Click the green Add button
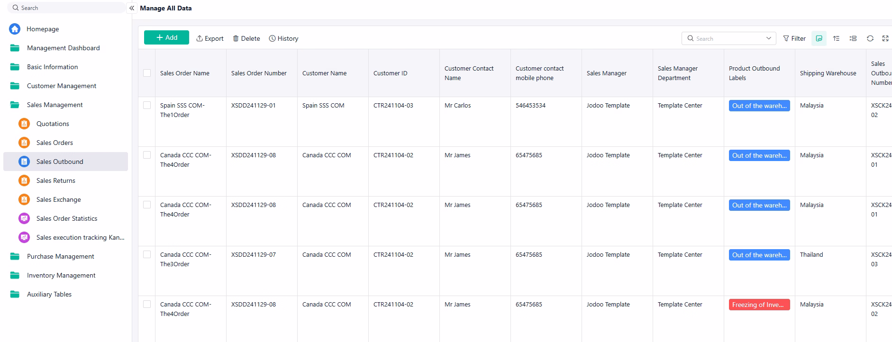Viewport: 892px width, 342px height. click(x=166, y=37)
